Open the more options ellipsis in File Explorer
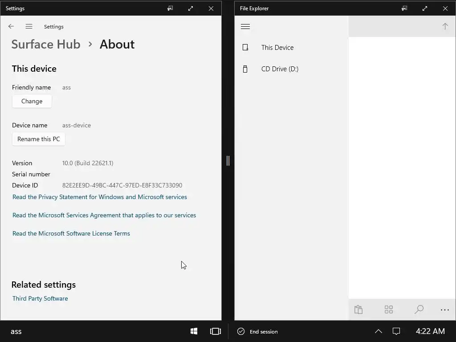Viewport: 456px width, 342px height. pos(445,310)
